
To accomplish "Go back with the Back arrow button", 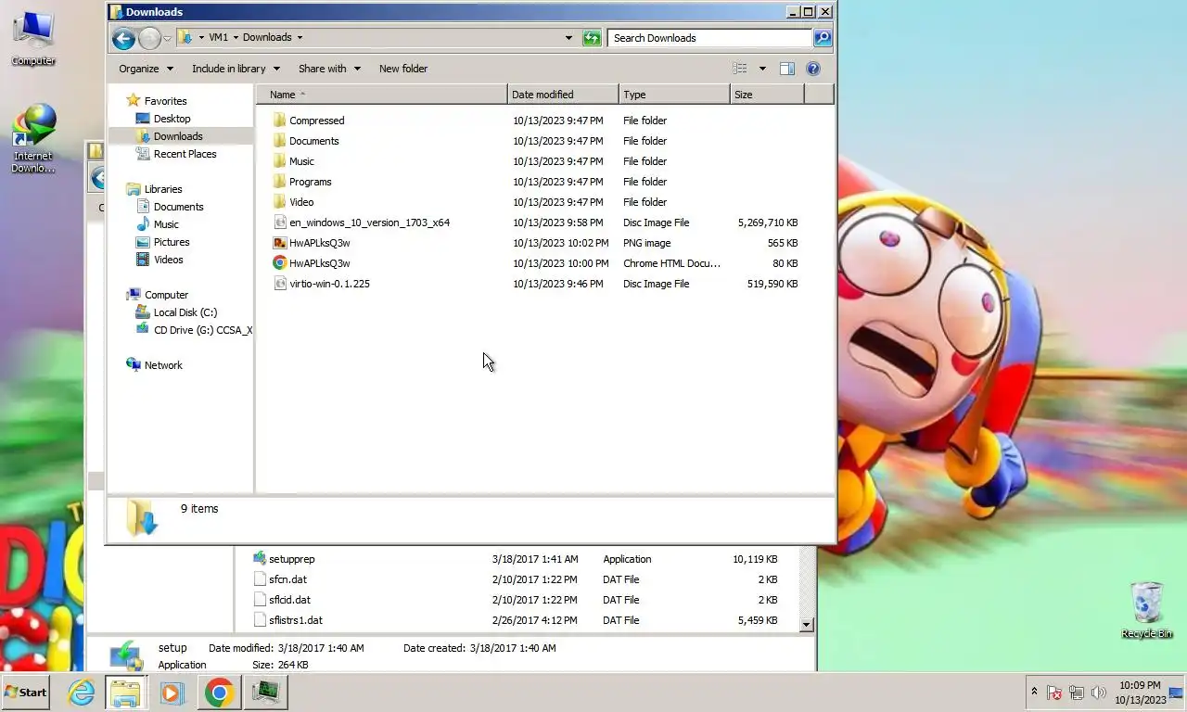I will coord(123,38).
